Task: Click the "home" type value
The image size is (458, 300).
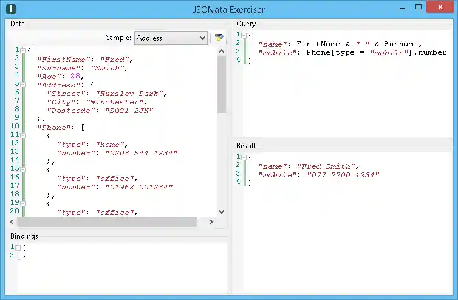Action: coord(109,145)
